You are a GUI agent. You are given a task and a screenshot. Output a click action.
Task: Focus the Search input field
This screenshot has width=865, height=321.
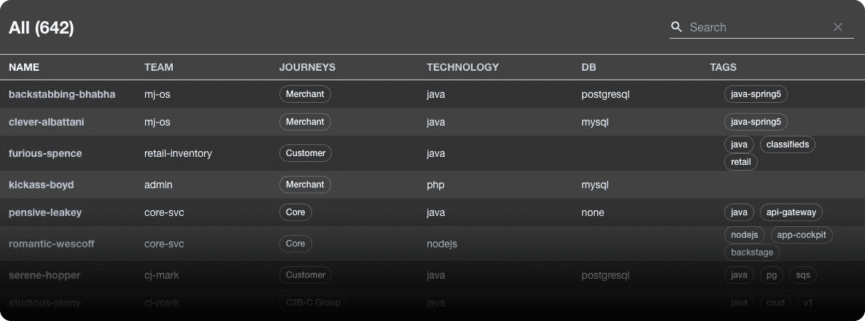point(755,27)
